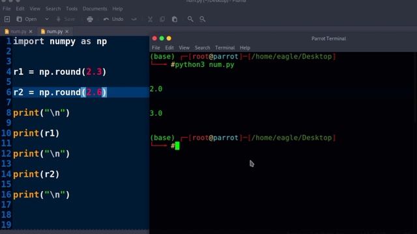Click the '#python3 num.py' command in terminal

point(203,65)
